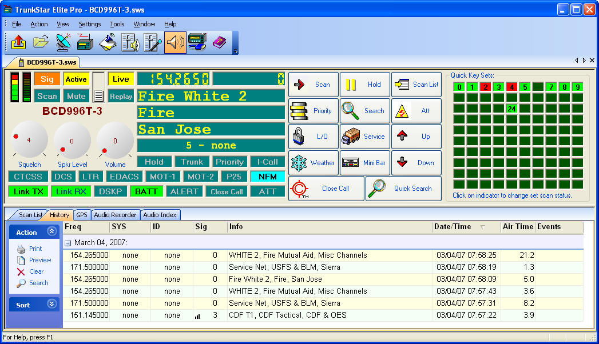Collapse the Action panel chevron
Image resolution: width=599 pixels, height=344 pixels.
click(x=51, y=231)
